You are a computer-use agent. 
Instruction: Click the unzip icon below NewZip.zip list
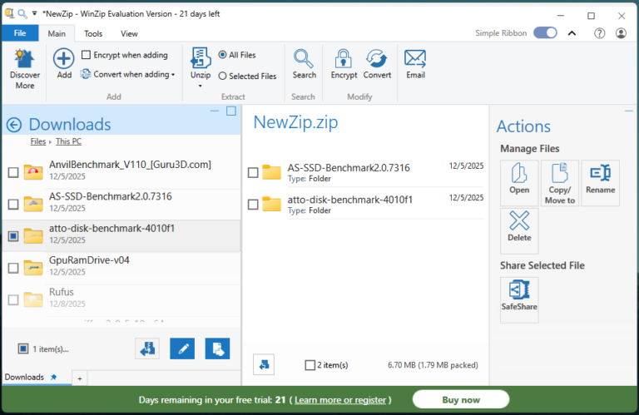click(264, 364)
